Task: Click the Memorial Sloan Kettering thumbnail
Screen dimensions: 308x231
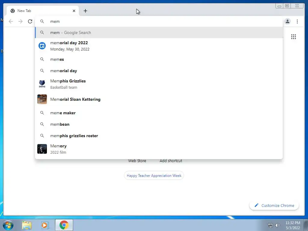Action: pyautogui.click(x=42, y=99)
